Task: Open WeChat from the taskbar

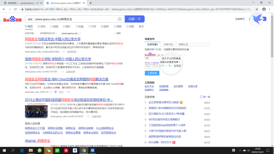Action: coord(49,150)
